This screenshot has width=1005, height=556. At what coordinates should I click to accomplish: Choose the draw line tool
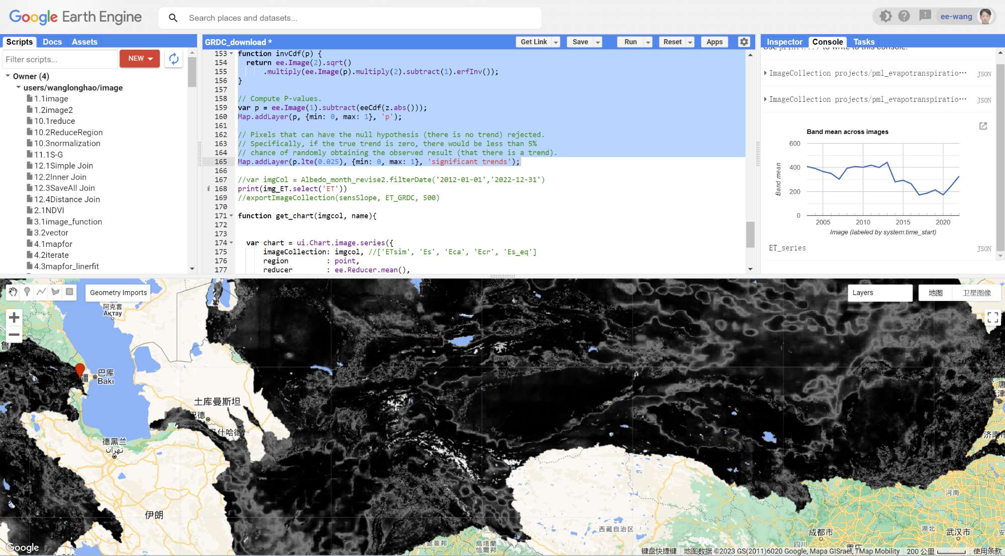(x=41, y=292)
